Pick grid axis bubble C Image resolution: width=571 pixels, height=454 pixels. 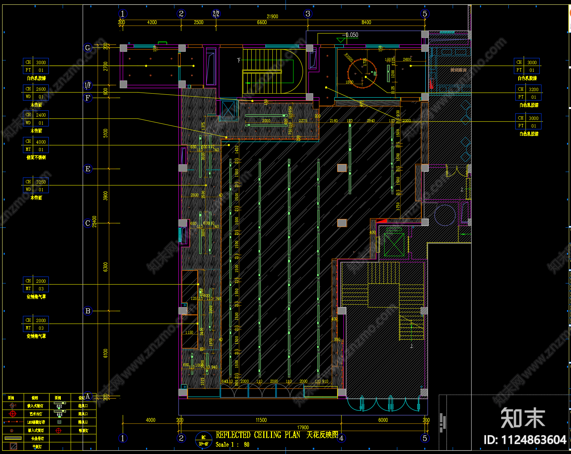(x=88, y=223)
